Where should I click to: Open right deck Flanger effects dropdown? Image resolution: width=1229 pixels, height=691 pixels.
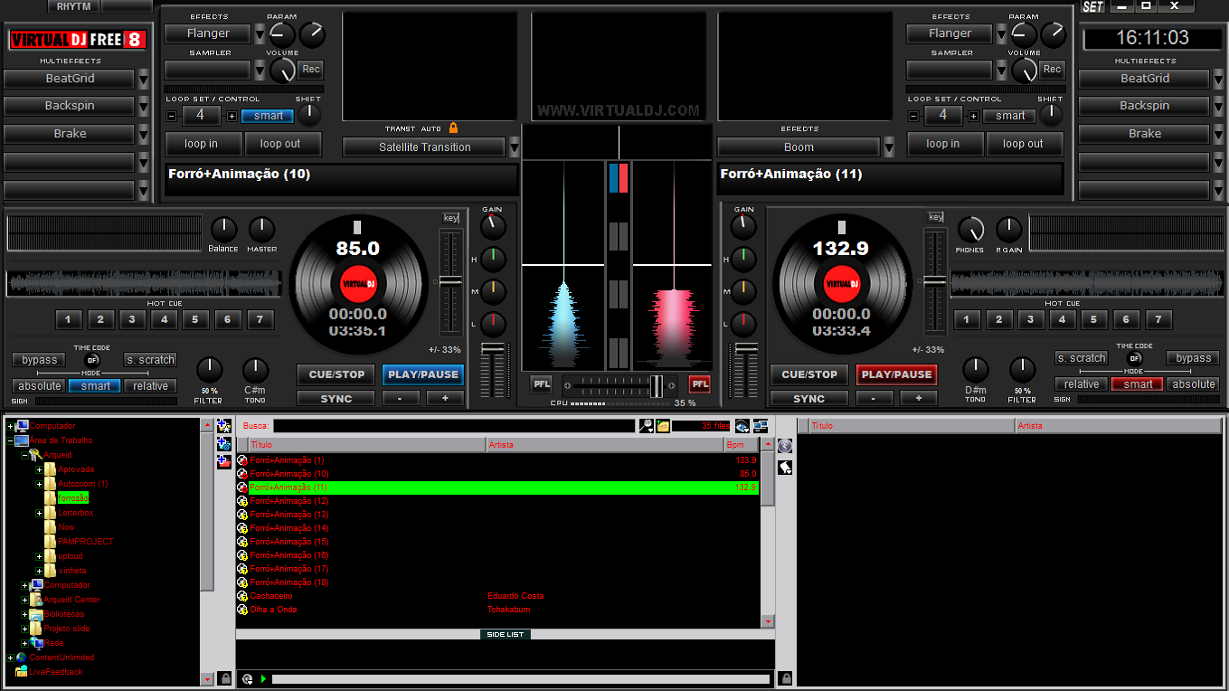1002,33
